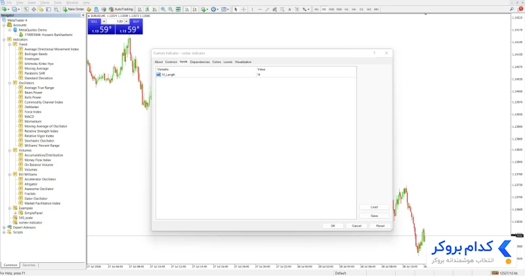The height and width of the screenshot is (276, 525).
Task: Open the Profiles toolbar menu
Action: pos(15,9)
